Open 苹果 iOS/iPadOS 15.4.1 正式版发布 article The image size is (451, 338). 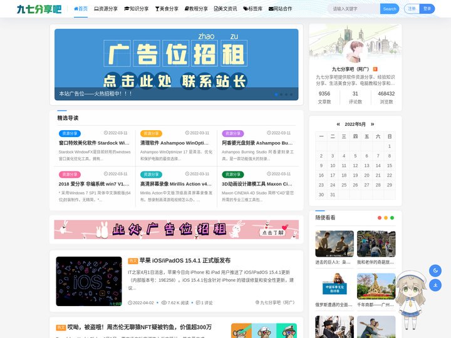185,260
